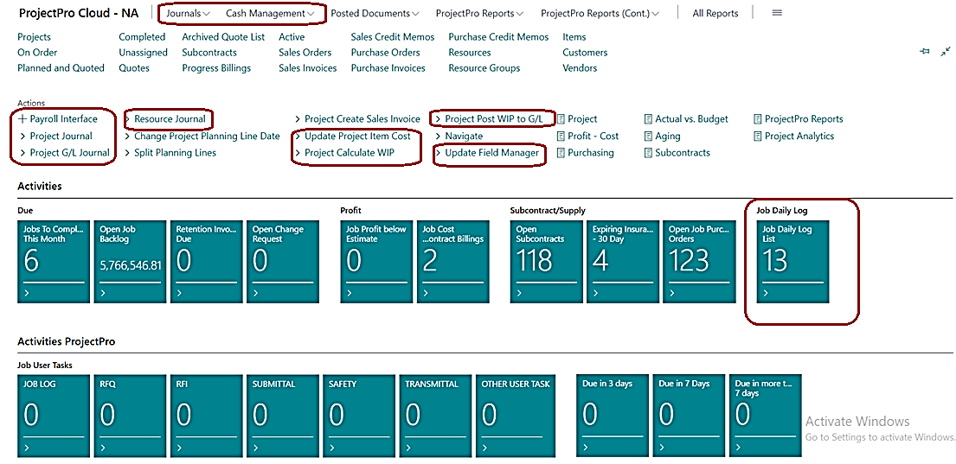Viewport: 956px width, 464px height.
Task: Open the Archived Quote List
Action: tap(223, 37)
